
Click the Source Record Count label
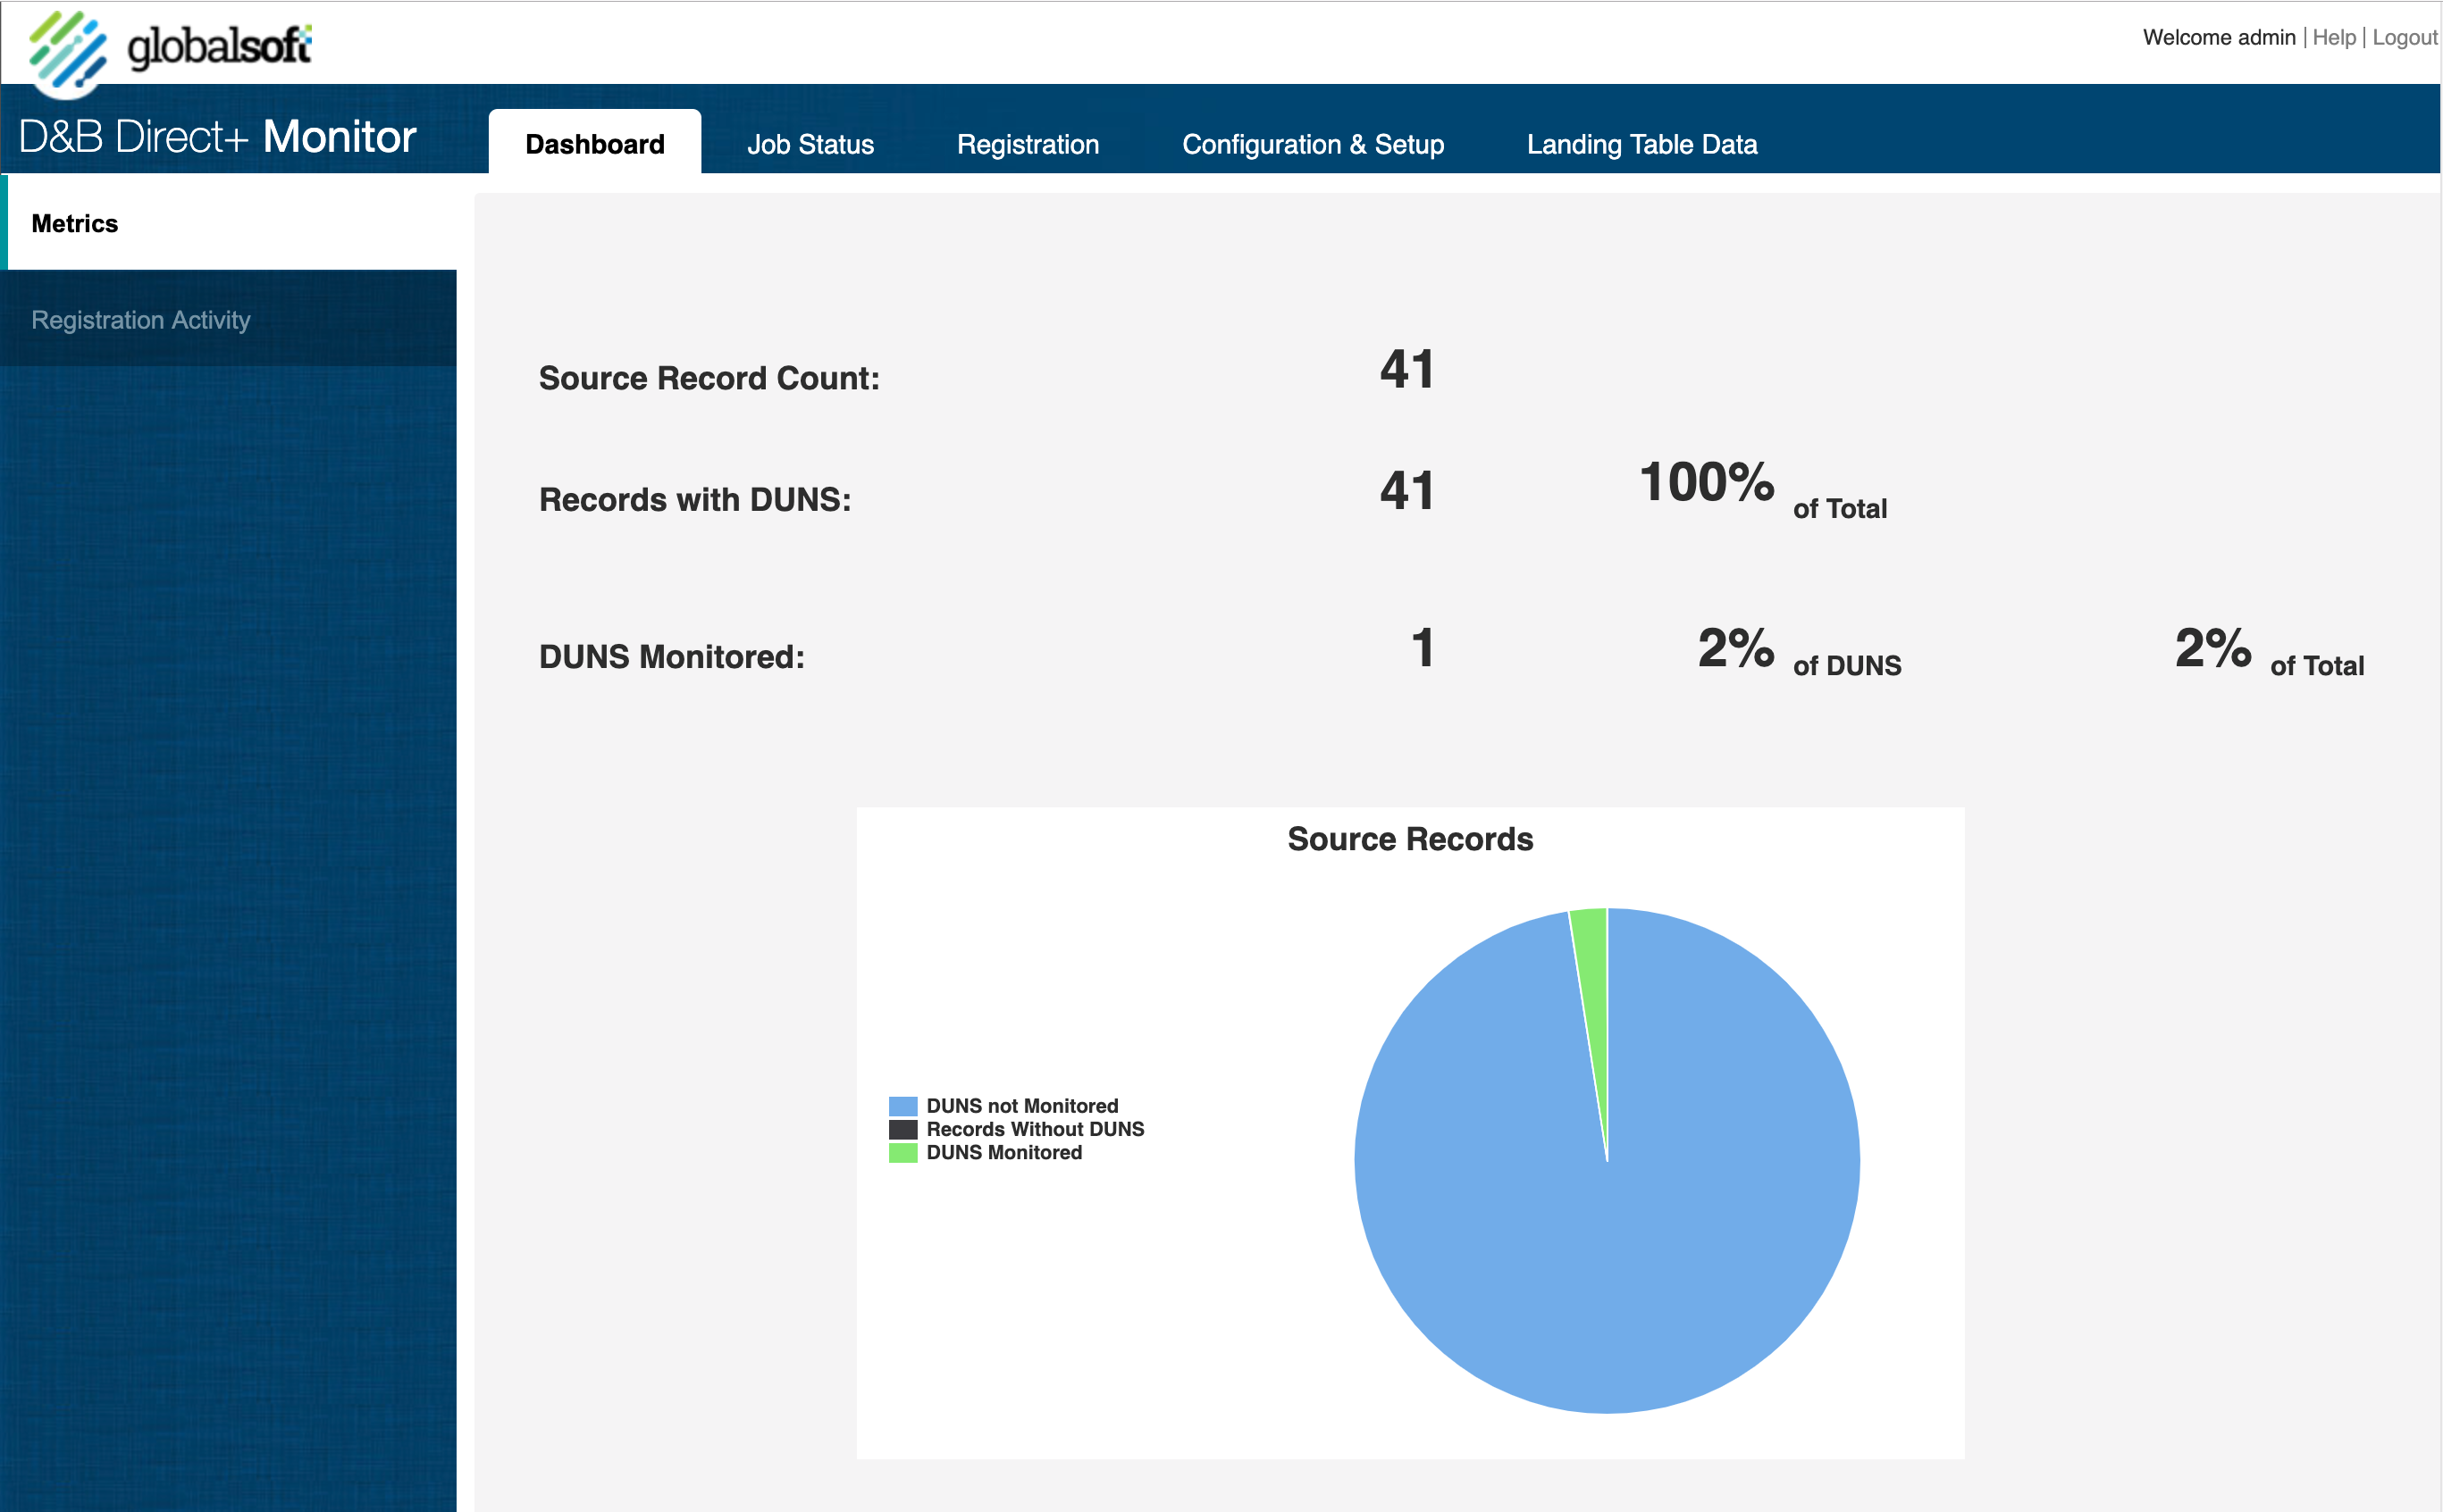(709, 378)
